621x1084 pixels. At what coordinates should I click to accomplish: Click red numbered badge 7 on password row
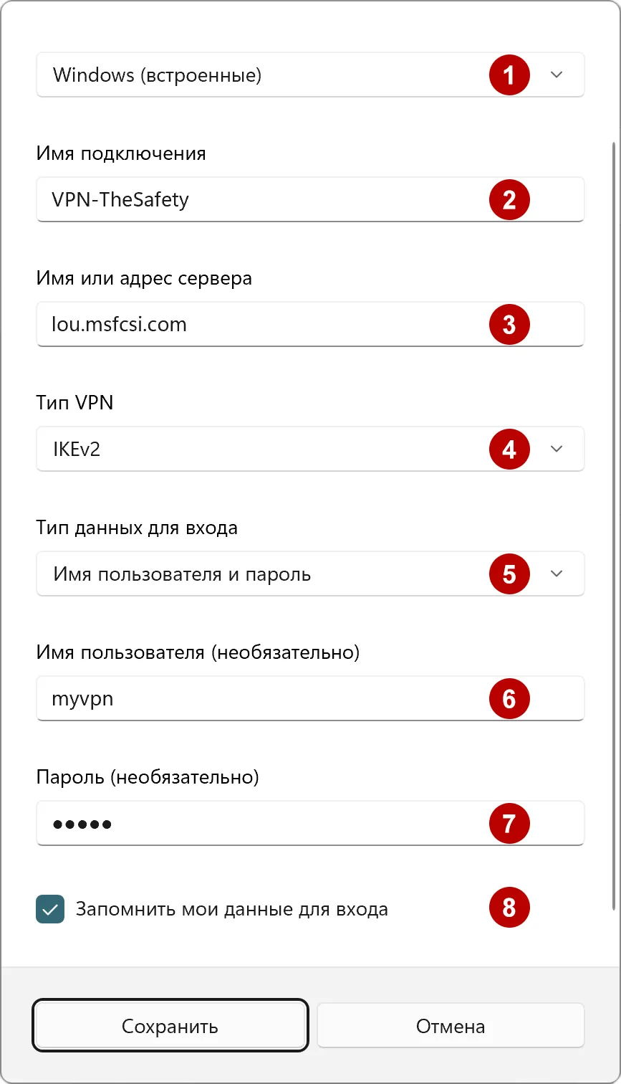click(509, 823)
